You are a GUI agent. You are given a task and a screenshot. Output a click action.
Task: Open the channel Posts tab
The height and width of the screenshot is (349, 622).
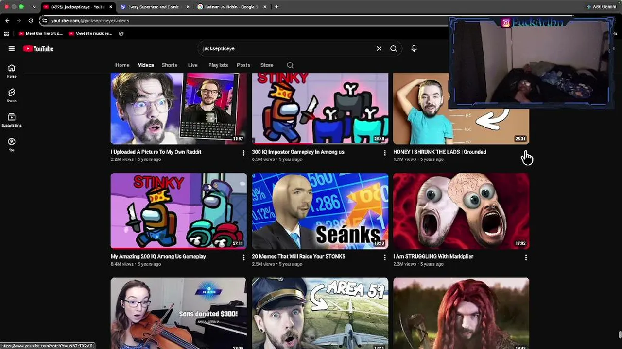click(243, 65)
